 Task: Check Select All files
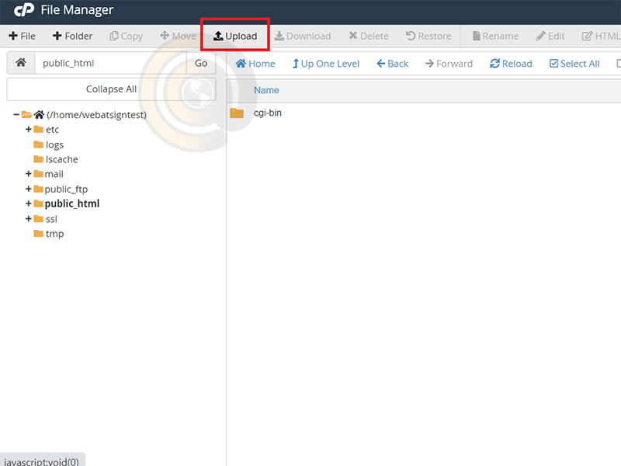574,64
